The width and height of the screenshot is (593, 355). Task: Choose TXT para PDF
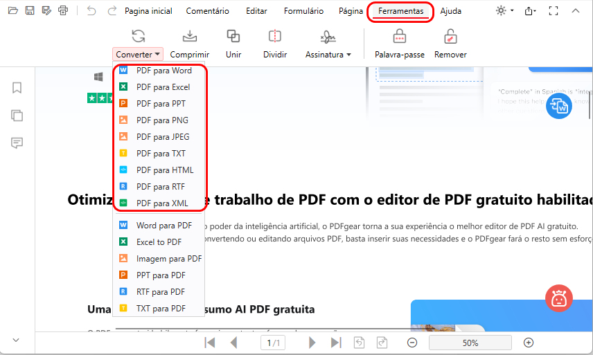point(159,309)
